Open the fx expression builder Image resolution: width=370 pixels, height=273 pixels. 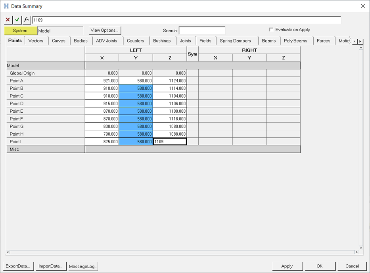tap(27, 20)
